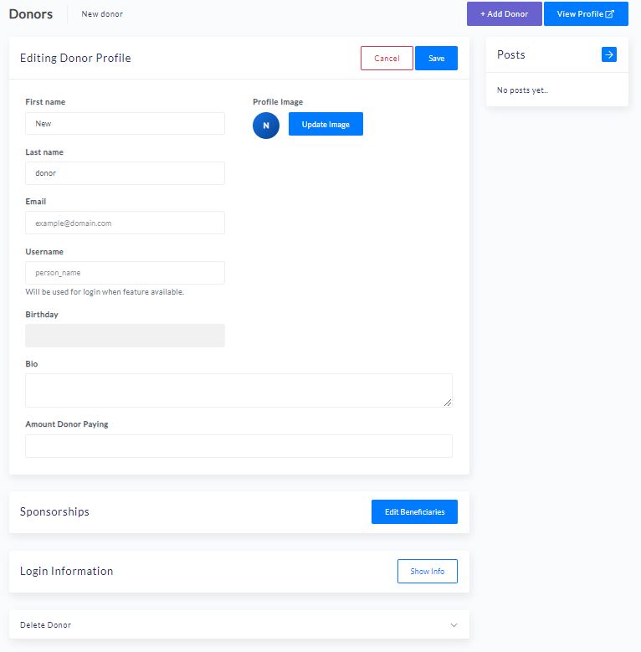Click the Username text field
This screenshot has width=641, height=652.
click(125, 273)
